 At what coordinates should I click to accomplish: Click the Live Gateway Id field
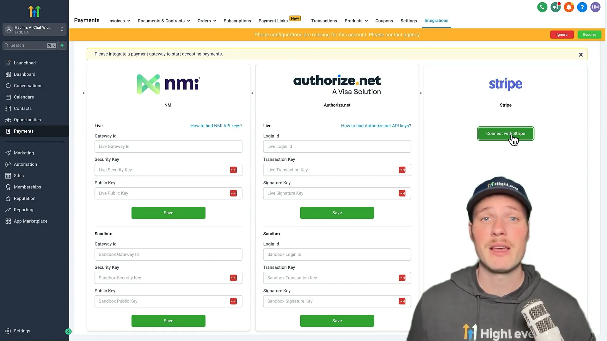tap(168, 147)
